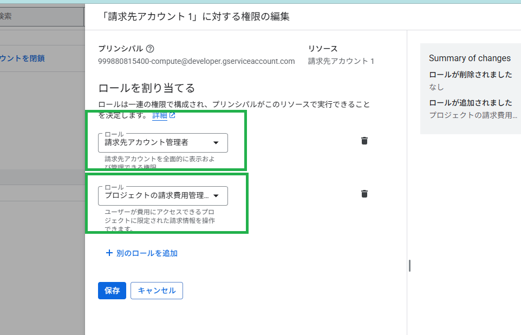Click the trash icon beside 請求先アカウント管理者 role
Screen dimensions: 521x335
pyautogui.click(x=364, y=141)
